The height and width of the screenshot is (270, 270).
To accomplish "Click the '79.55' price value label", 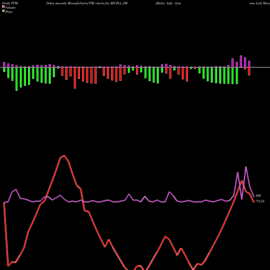I will point(260,201).
